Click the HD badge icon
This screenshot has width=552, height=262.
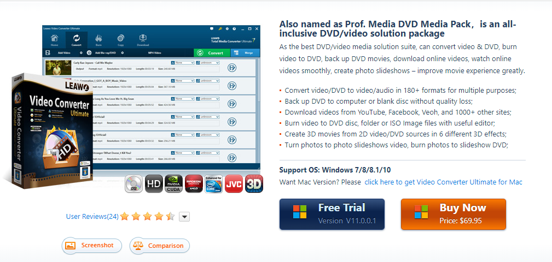[155, 184]
